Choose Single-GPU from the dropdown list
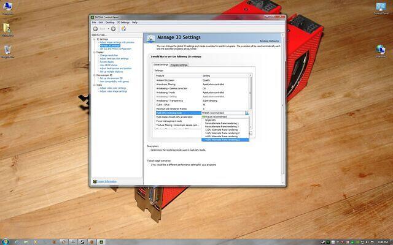This screenshot has width=393, height=245. [210, 120]
